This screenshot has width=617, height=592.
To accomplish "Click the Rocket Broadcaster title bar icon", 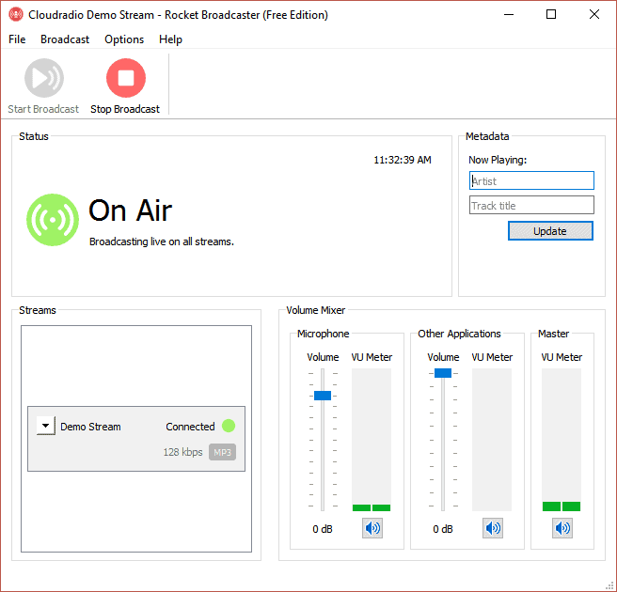I will 16,15.
